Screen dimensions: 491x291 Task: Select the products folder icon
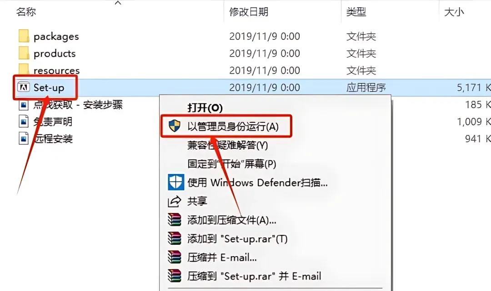click(24, 53)
